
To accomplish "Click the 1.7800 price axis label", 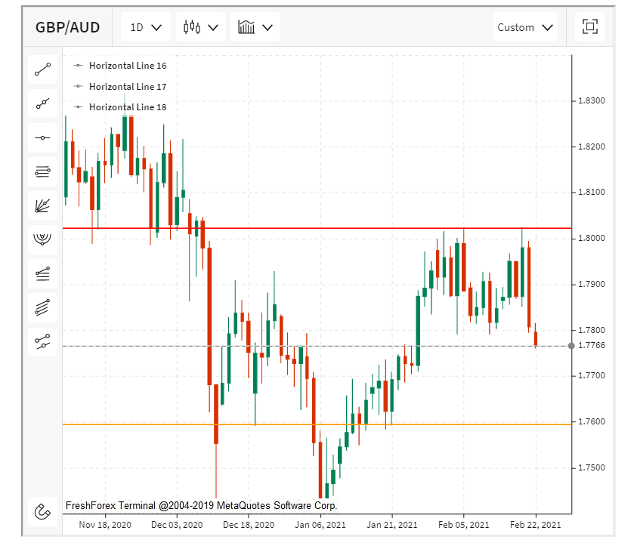I will (592, 330).
